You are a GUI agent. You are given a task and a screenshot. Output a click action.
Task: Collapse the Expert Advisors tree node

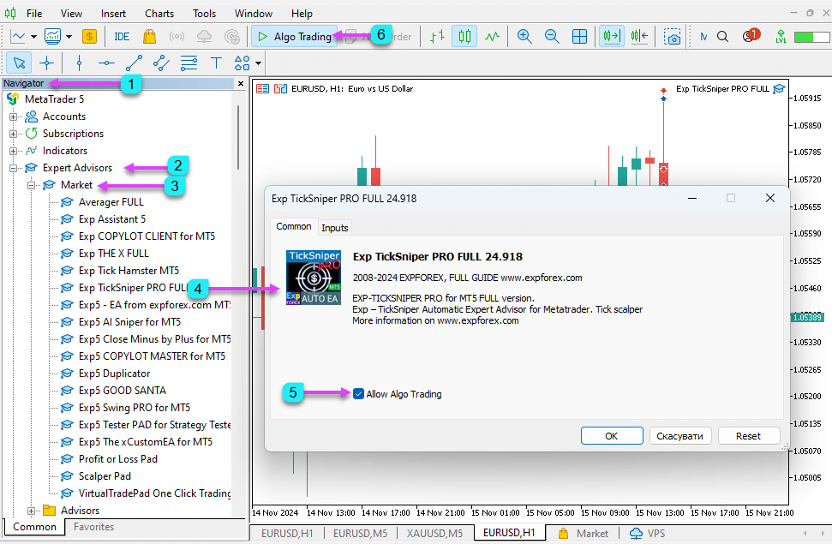pos(14,168)
